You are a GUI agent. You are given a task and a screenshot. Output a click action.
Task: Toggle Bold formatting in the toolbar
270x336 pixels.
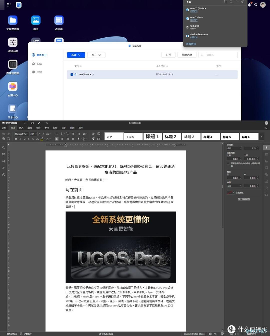[x=16, y=139]
